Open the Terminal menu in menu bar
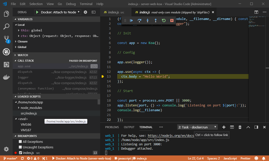The width and height of the screenshot is (269, 161). pos(86,4)
